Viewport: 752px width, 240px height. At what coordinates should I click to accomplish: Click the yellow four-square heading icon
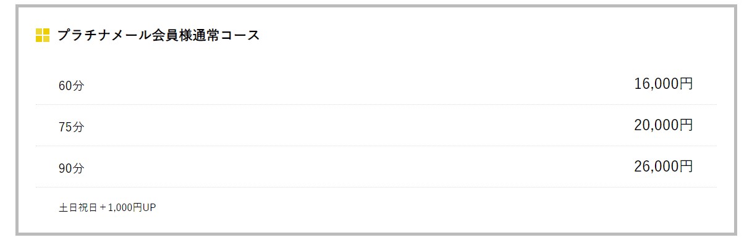point(43,35)
